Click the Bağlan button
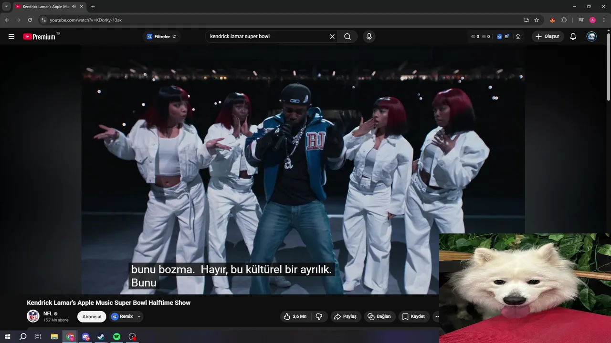Viewport: 611px width, 343px height. point(379,316)
